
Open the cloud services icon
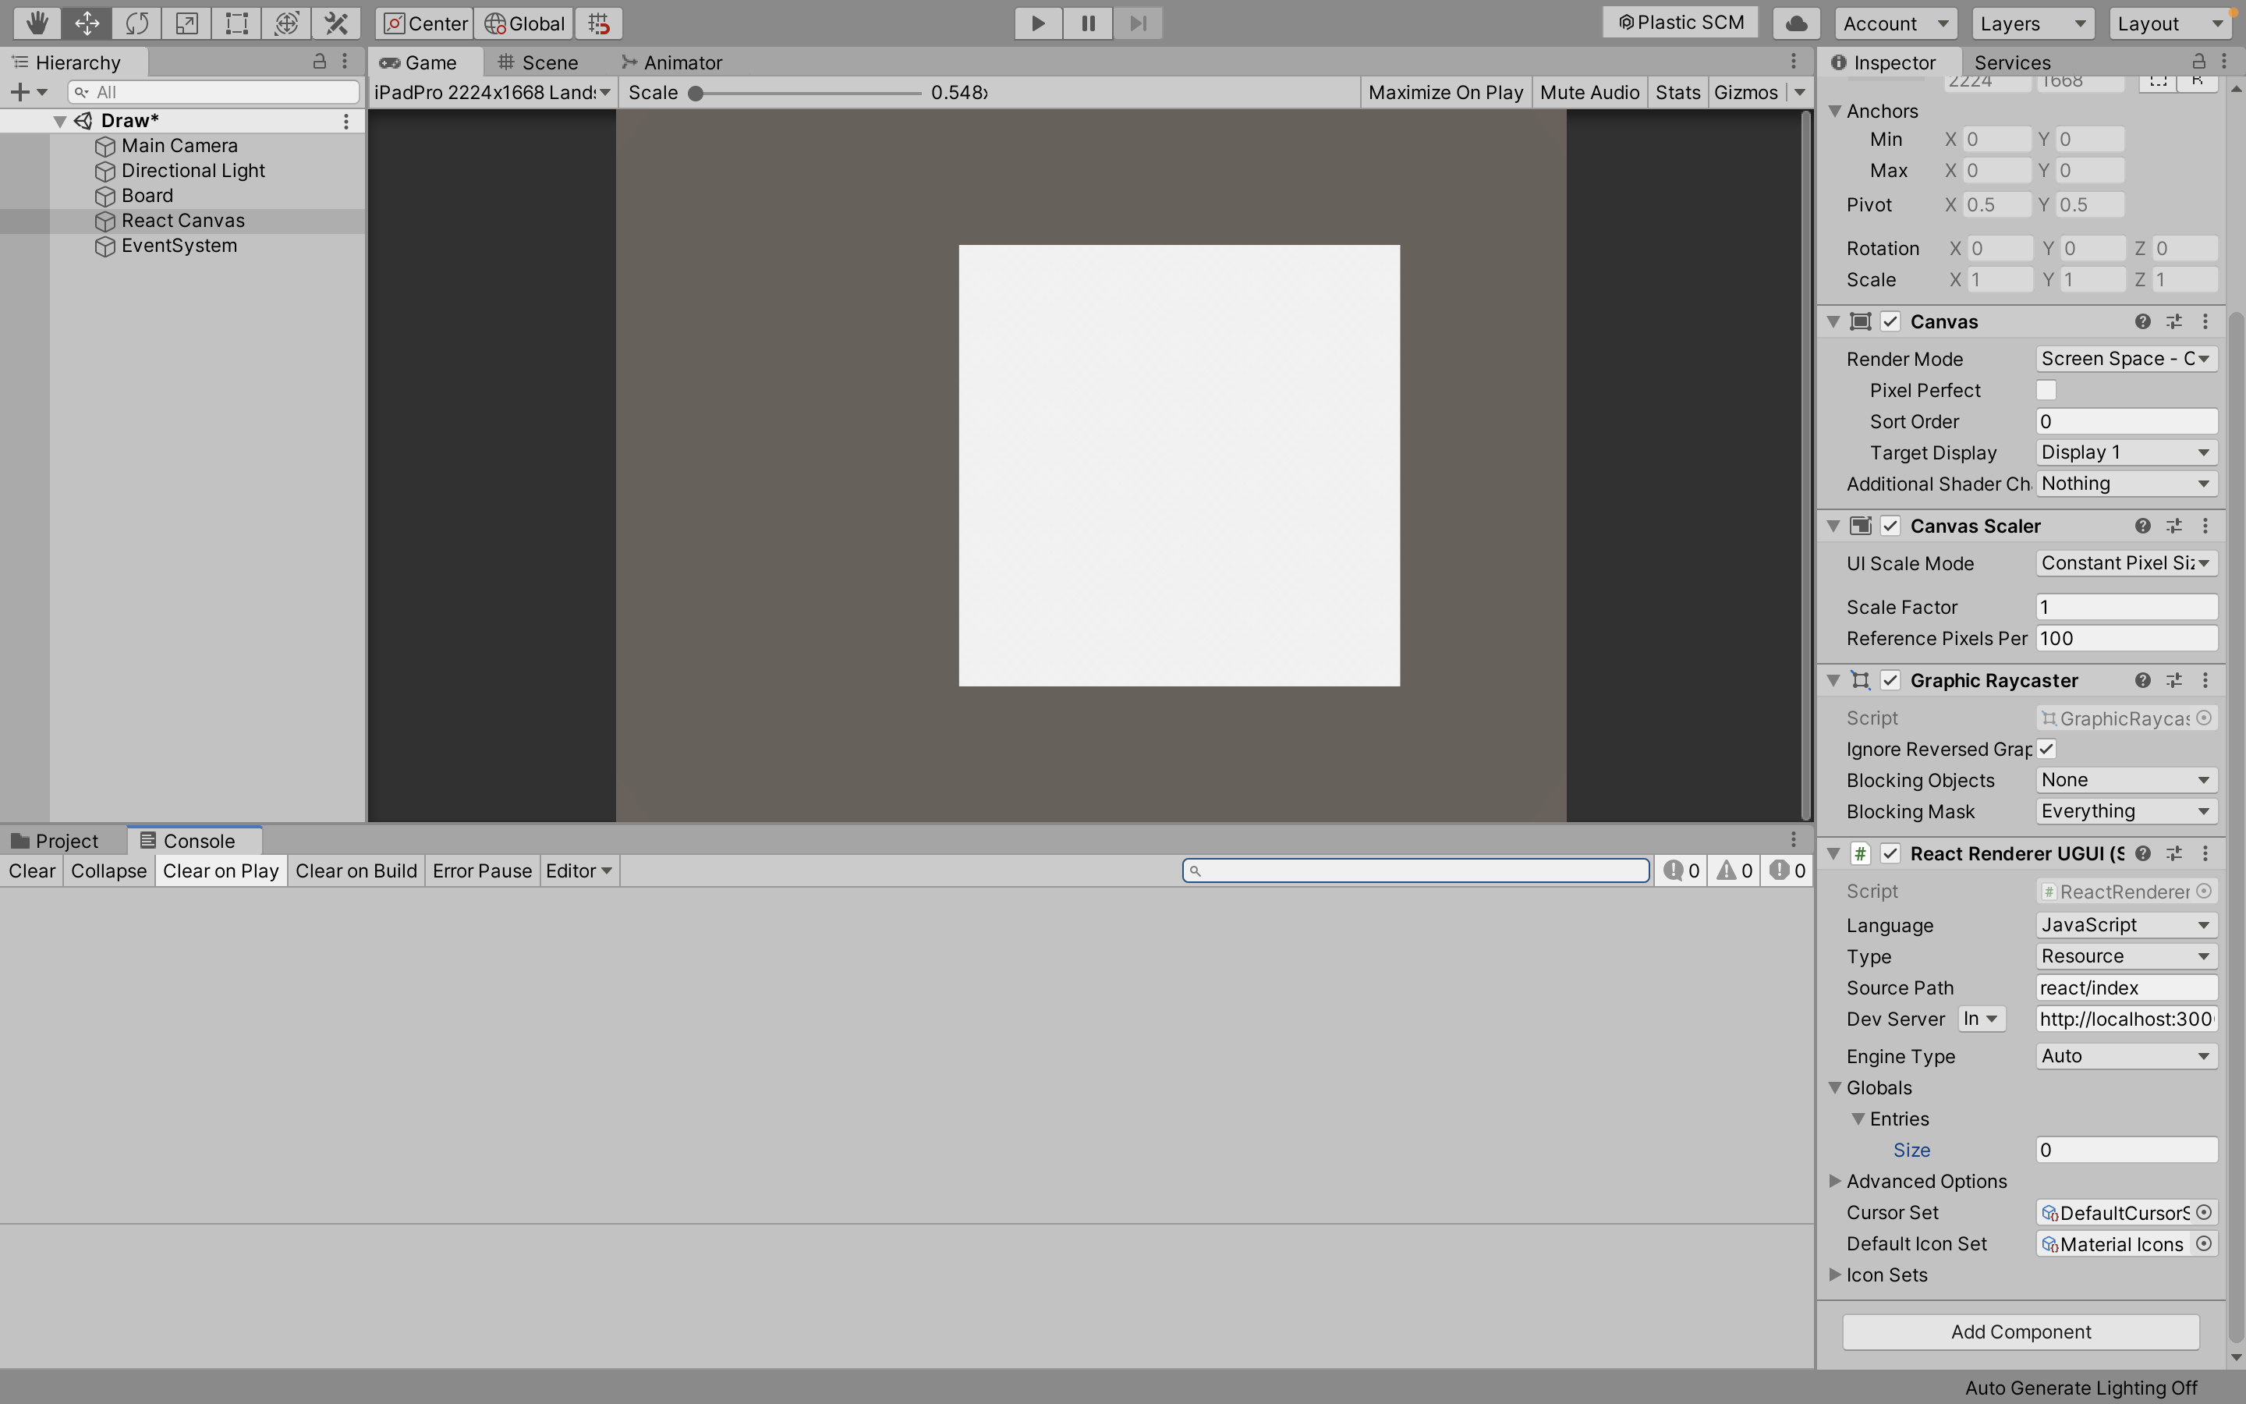[1796, 23]
